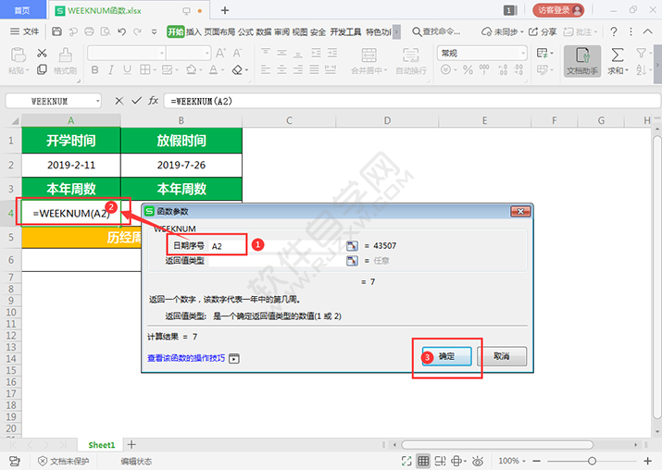Click the 分享 Share button
Viewport: 662px width, 470px height.
click(x=543, y=31)
